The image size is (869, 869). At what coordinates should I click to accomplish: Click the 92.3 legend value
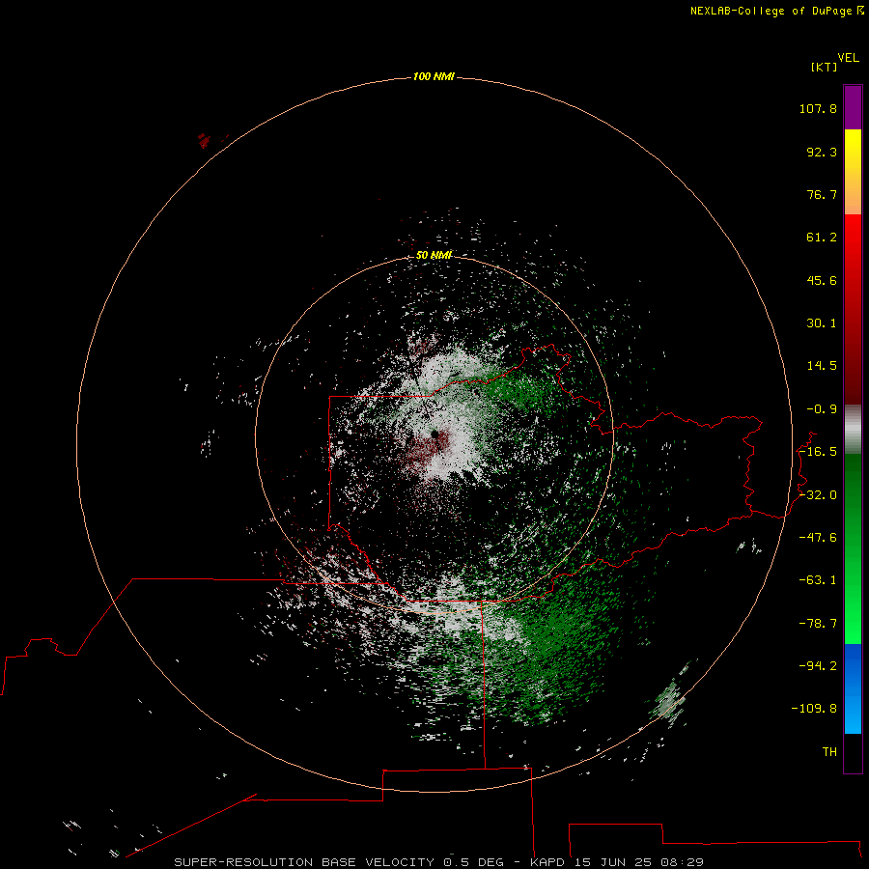pyautogui.click(x=822, y=152)
